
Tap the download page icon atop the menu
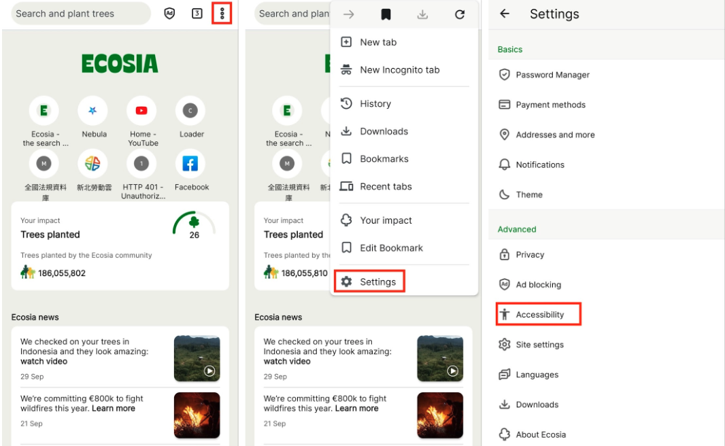[422, 14]
